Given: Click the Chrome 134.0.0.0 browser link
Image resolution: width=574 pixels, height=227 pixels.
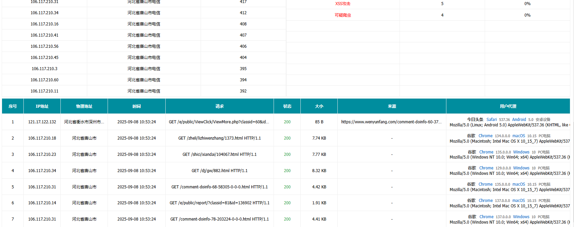Looking at the screenshot, I should pyautogui.click(x=485, y=136).
